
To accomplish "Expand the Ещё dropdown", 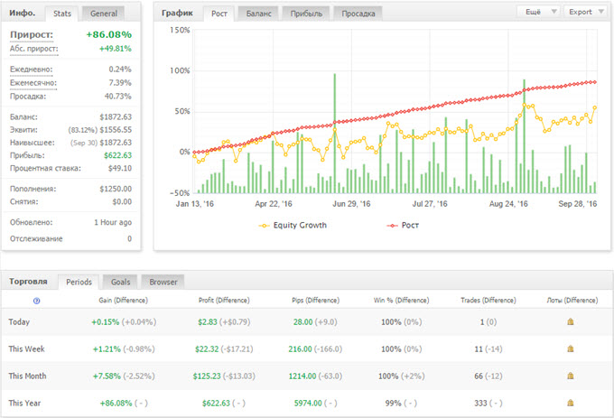I will [539, 12].
